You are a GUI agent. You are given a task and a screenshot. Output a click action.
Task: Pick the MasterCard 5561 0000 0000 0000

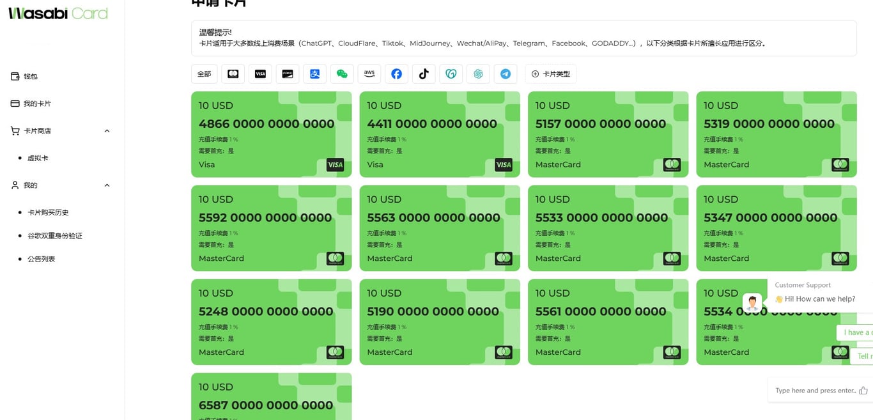pos(608,322)
